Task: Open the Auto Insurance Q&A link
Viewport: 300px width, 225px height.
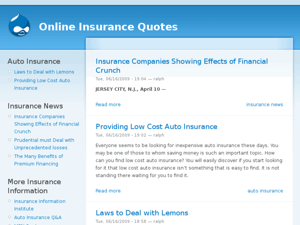Action: pyautogui.click(x=38, y=218)
